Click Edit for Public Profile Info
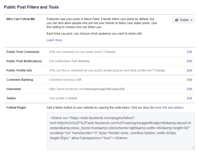The height and width of the screenshot is (152, 199). click(x=189, y=70)
